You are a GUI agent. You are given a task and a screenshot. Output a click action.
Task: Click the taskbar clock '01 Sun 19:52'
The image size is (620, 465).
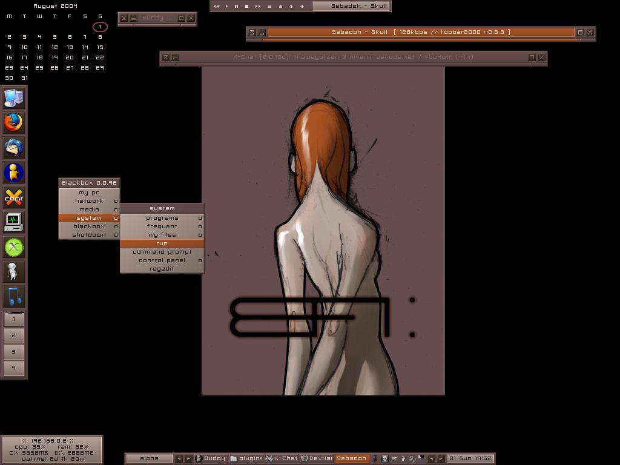coord(470,459)
